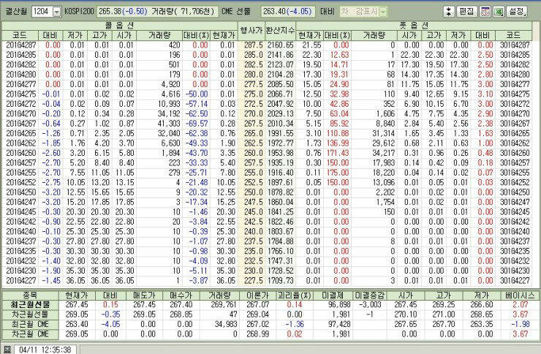
Task: Click the up/down expand arrows icon
Action: 449,12
